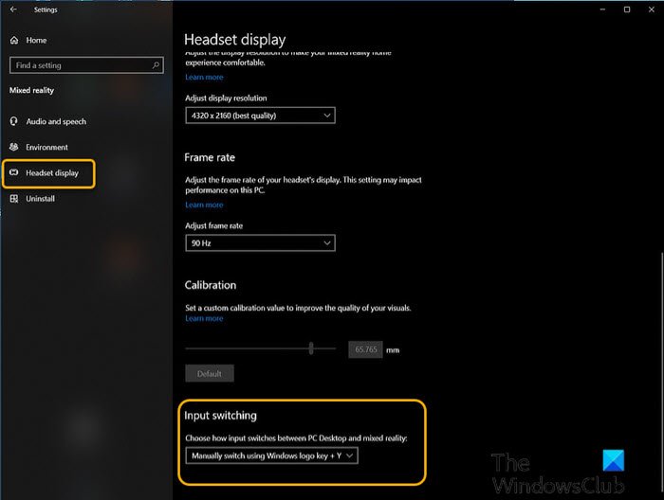
Task: Click the Default calibration button
Action: 210,374
